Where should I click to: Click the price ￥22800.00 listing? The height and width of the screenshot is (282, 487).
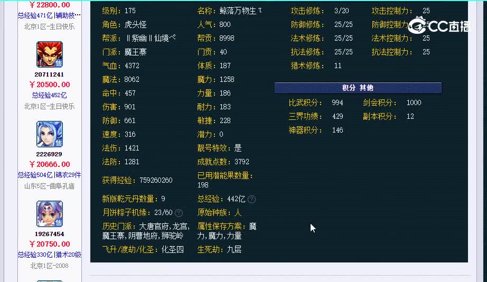49,5
